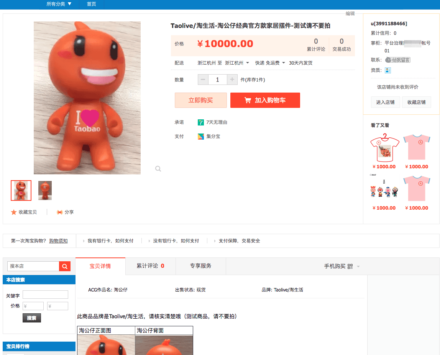The image size is (440, 355).
Task: Click the 给我留言 contact button
Action: click(x=397, y=60)
